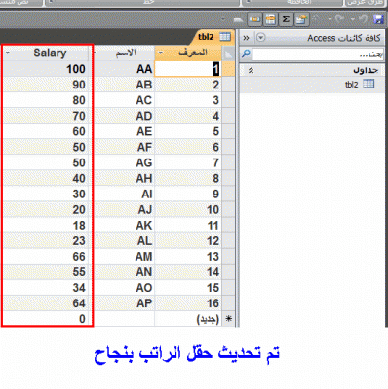Click the Redo arrow in quick access toolbar

coord(340,19)
